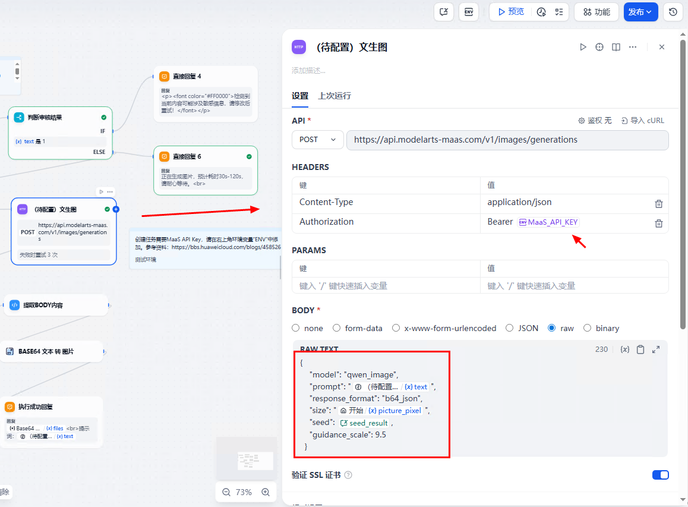Click the application/json header value
The image size is (688, 507).
(x=519, y=202)
